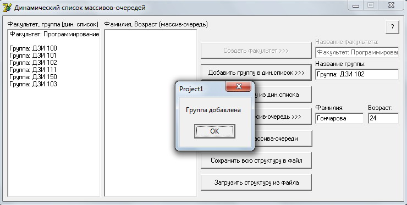407x205 pixels.
Task: Select 'Группа: ДЗИ 111' list entry
Action: point(33,70)
